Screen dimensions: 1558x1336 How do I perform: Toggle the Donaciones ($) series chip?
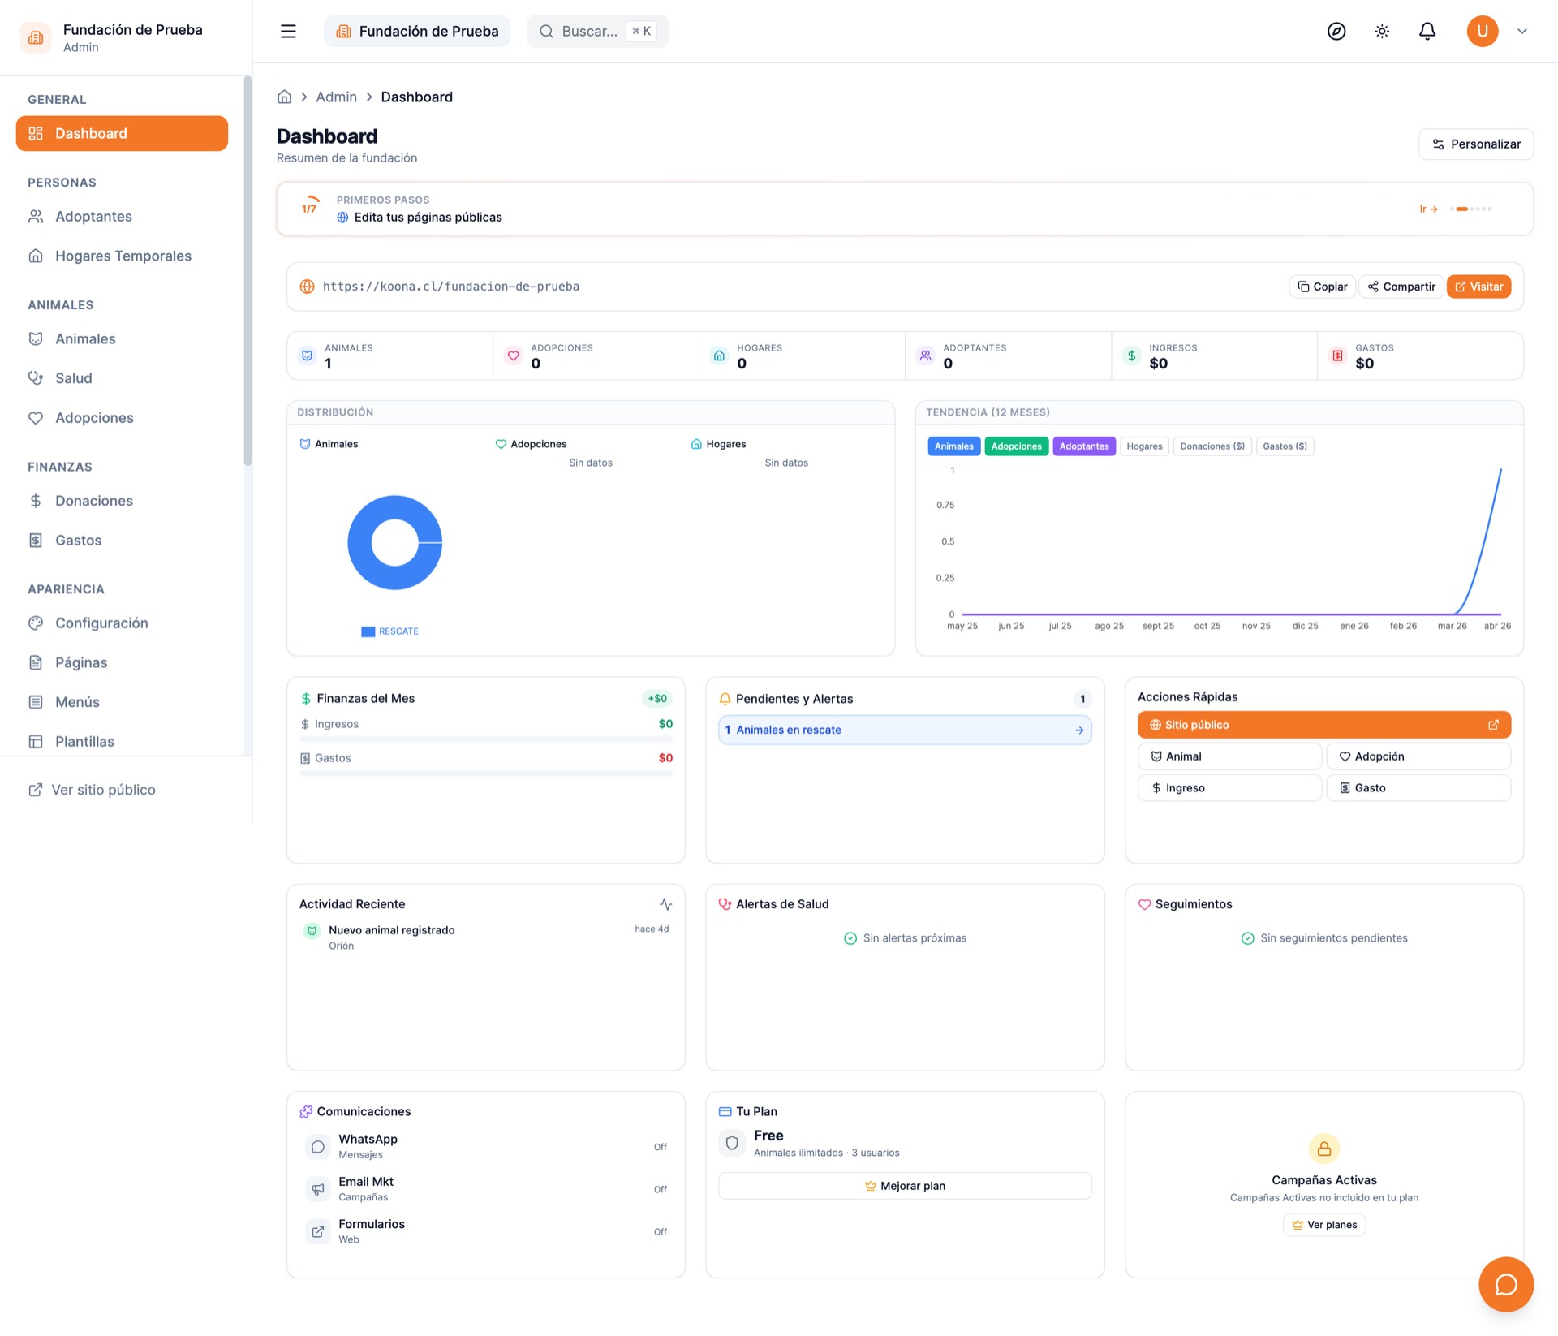[x=1212, y=446]
